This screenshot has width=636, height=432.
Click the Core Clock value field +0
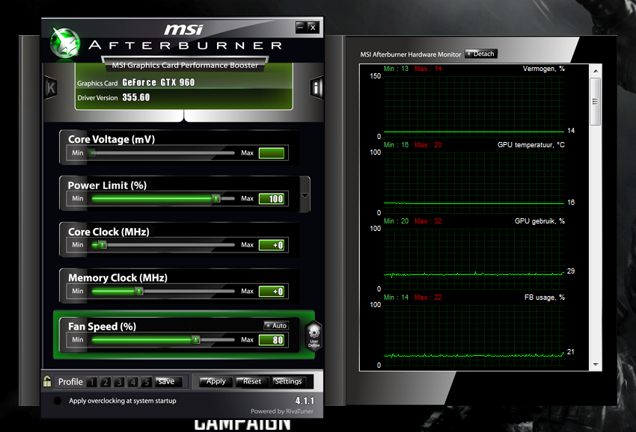tap(272, 244)
